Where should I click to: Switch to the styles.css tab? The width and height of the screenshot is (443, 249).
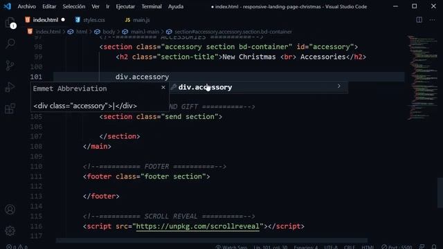(x=94, y=20)
